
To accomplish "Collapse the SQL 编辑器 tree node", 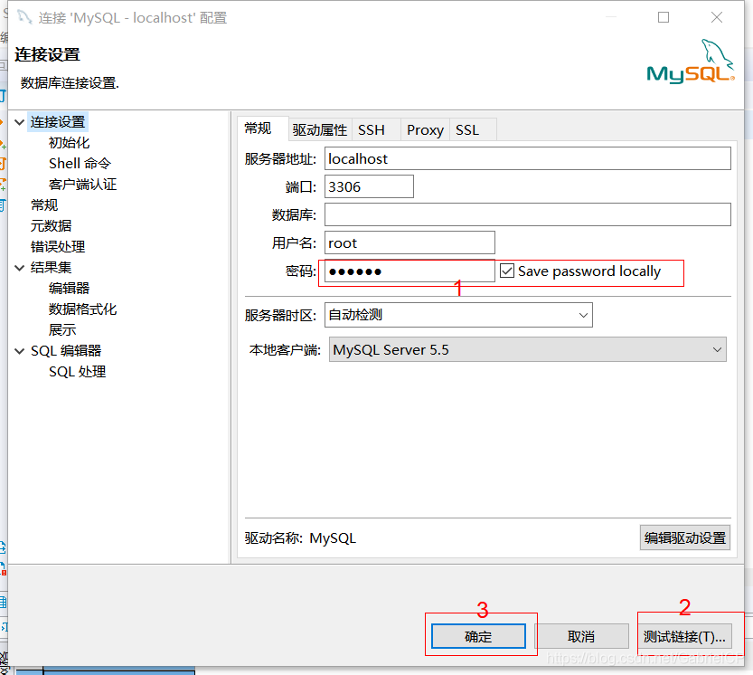I will [20, 351].
